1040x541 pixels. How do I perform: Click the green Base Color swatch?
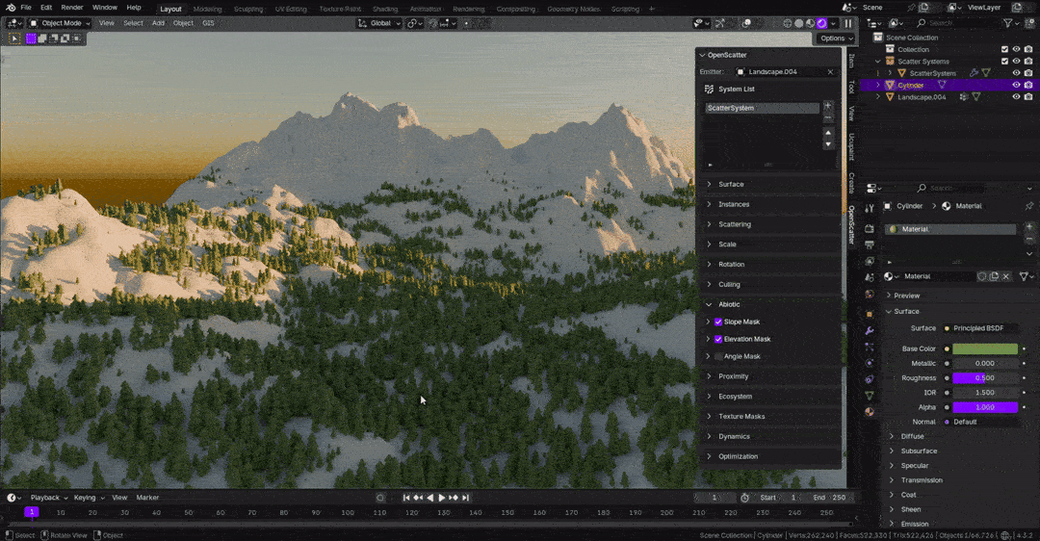click(984, 348)
